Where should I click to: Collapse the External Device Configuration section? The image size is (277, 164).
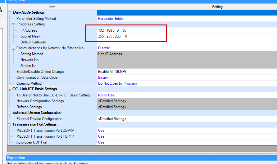point(10,113)
